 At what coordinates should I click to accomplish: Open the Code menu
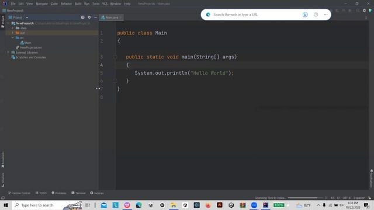click(x=54, y=3)
